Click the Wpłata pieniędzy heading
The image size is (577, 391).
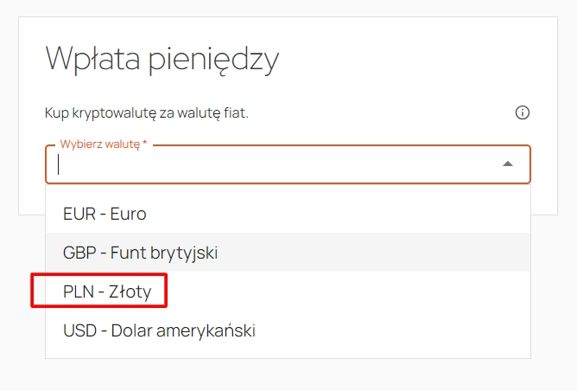point(162,60)
